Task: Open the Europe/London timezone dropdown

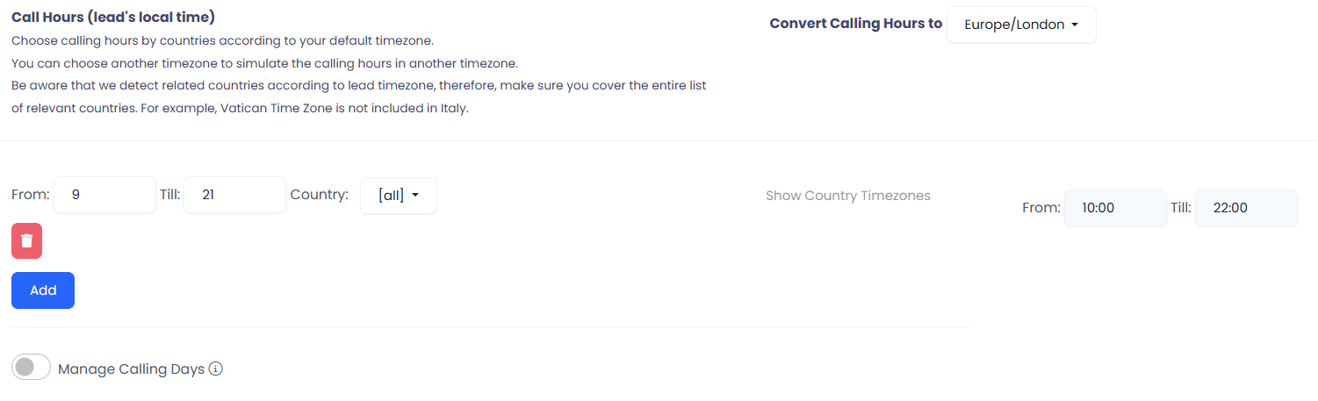Action: click(x=1021, y=25)
